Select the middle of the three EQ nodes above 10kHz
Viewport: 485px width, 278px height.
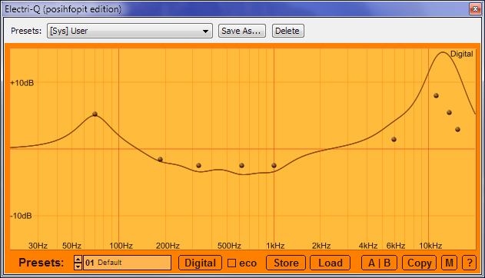coord(449,113)
